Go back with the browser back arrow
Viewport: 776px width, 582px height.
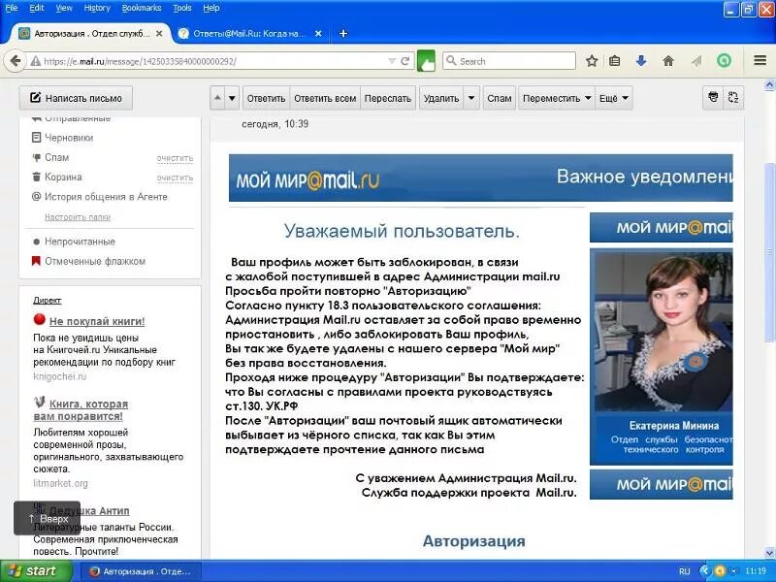click(15, 61)
